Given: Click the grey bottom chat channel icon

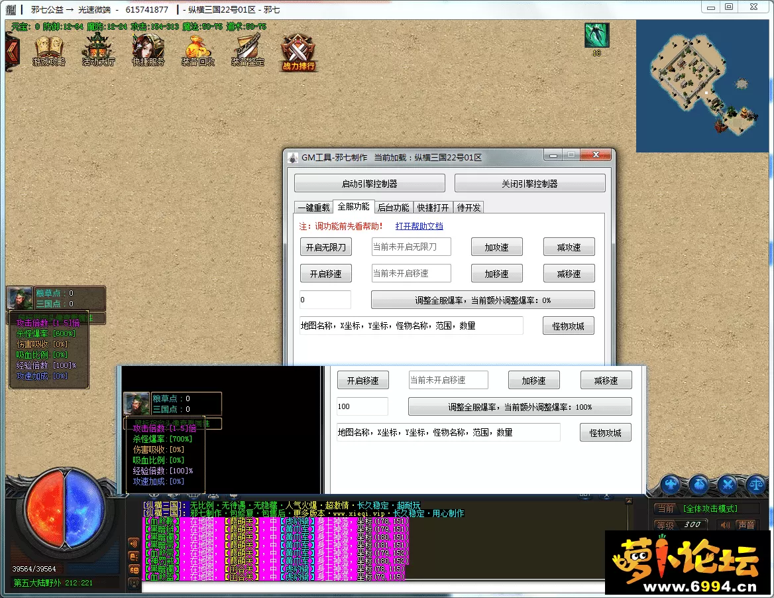Looking at the screenshot, I should coord(134,583).
